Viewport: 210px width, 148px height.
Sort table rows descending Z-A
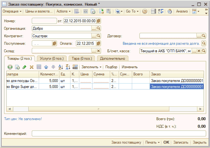coord(68,67)
